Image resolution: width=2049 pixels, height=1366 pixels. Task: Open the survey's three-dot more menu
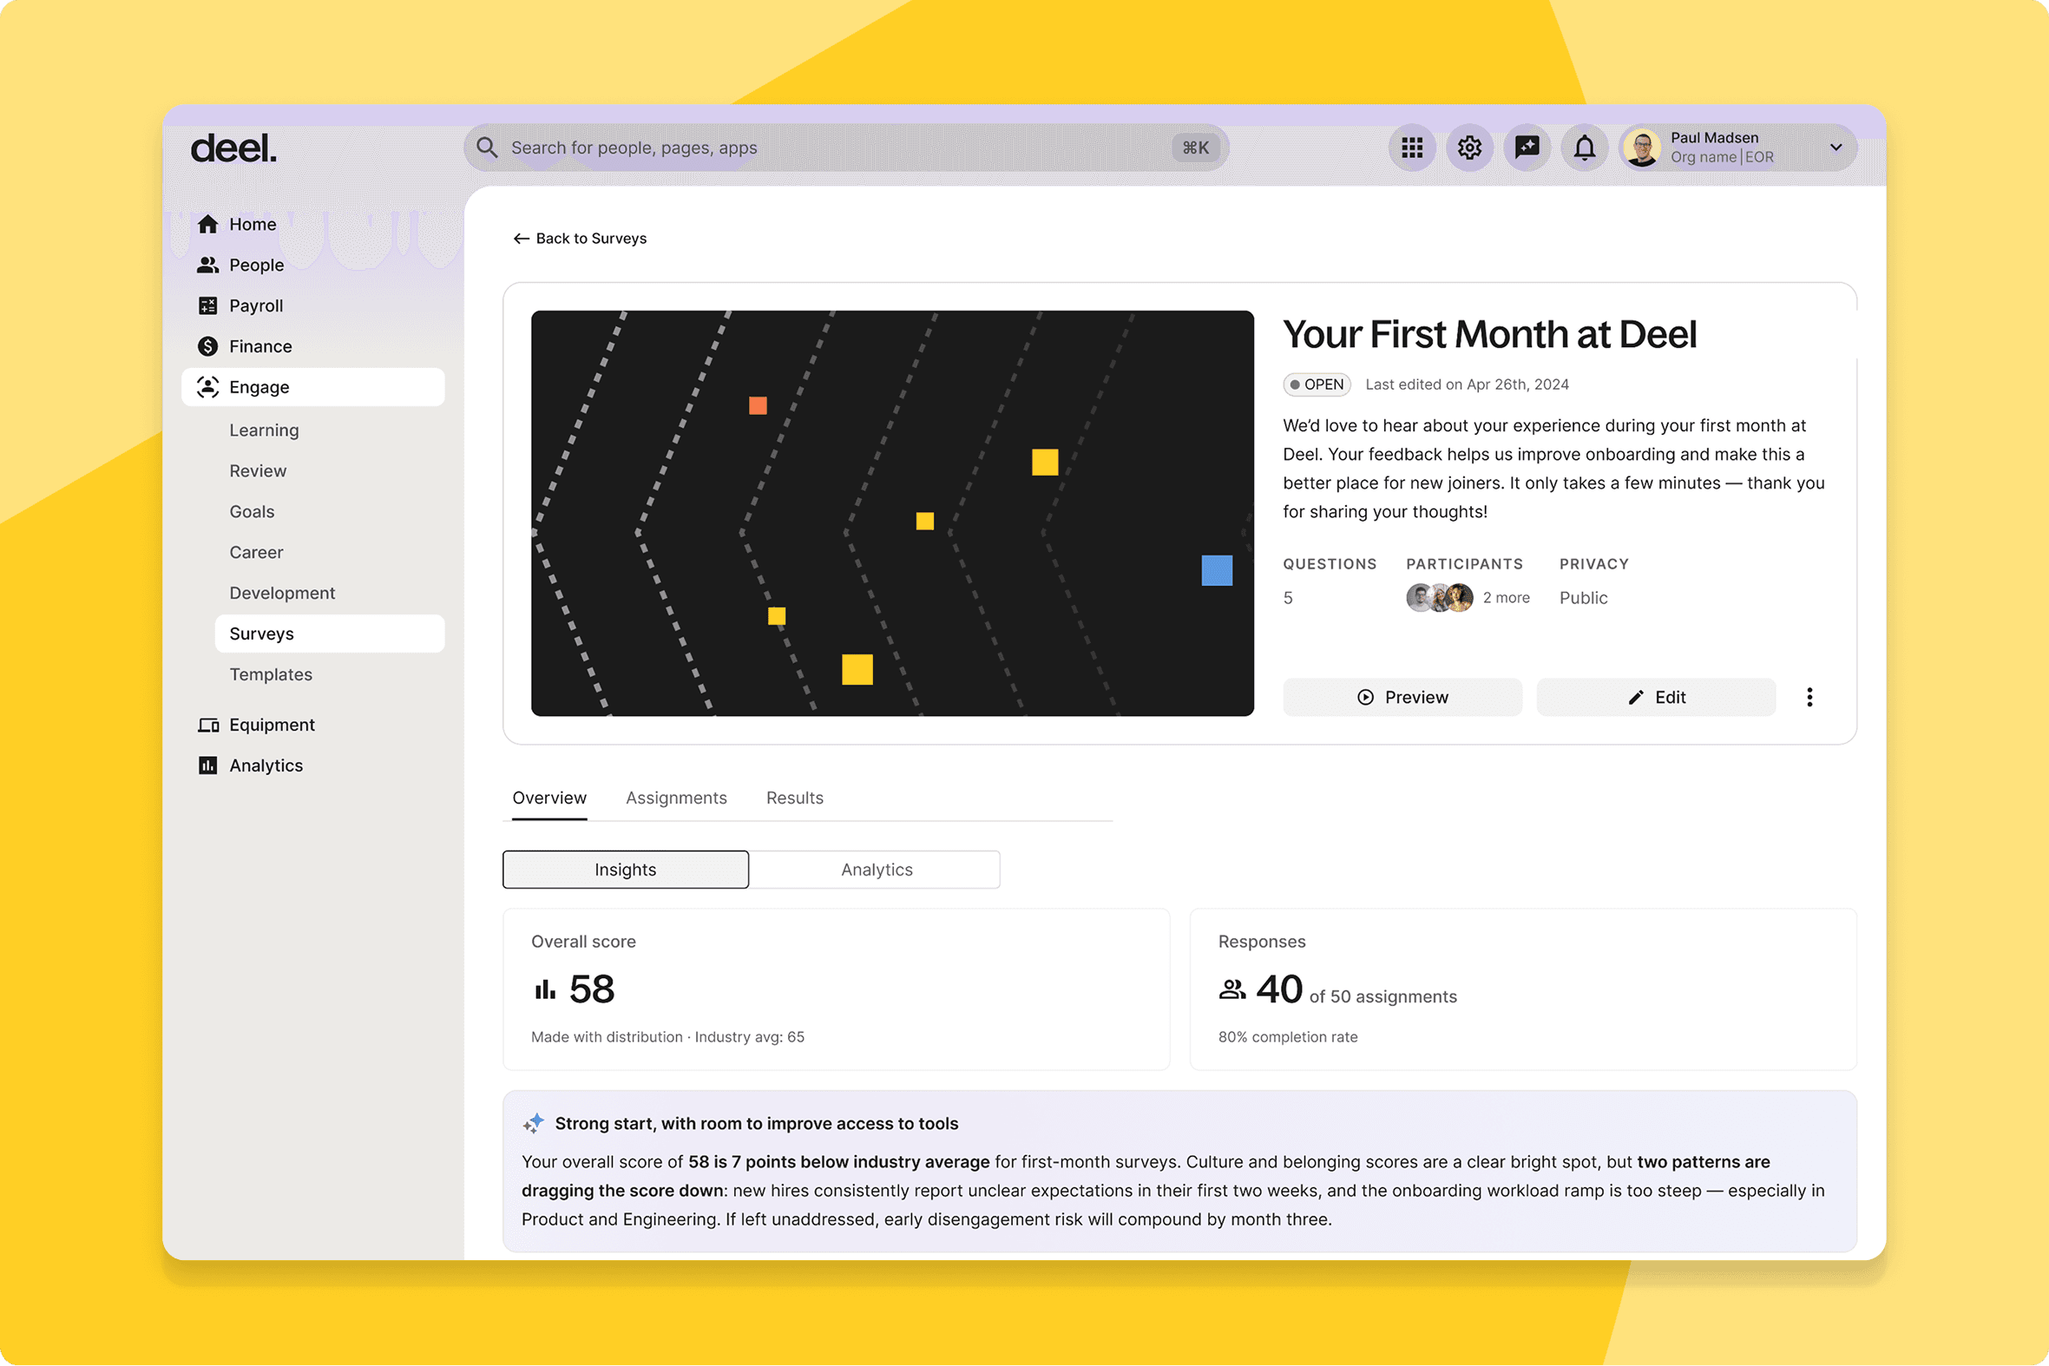1809,697
